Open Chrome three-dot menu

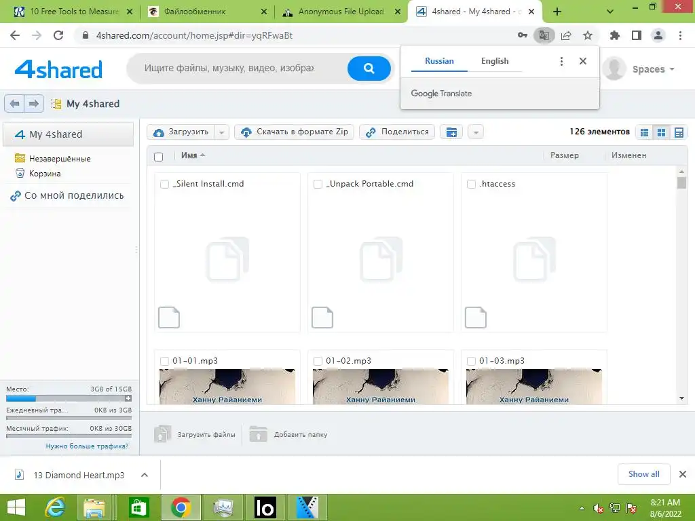point(680,35)
